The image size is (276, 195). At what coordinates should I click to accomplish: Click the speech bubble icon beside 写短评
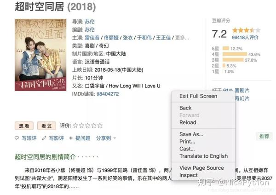(17, 138)
